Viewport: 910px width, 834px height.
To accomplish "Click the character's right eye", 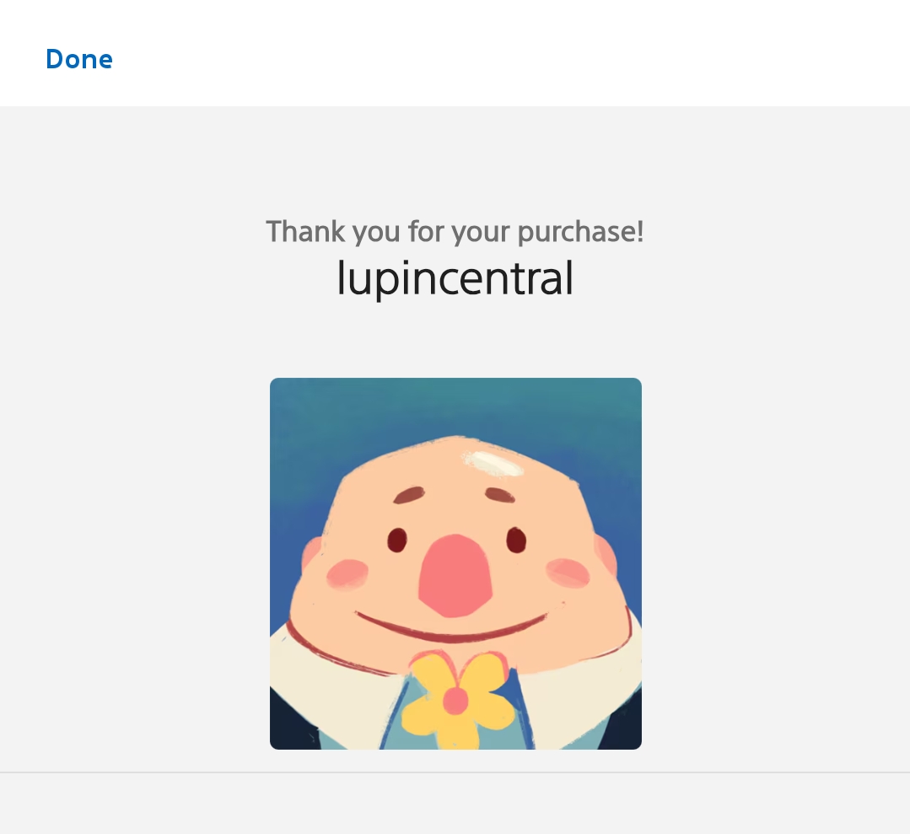I will 516,538.
